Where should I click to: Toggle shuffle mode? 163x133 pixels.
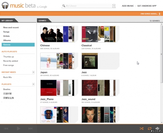click(x=142, y=128)
